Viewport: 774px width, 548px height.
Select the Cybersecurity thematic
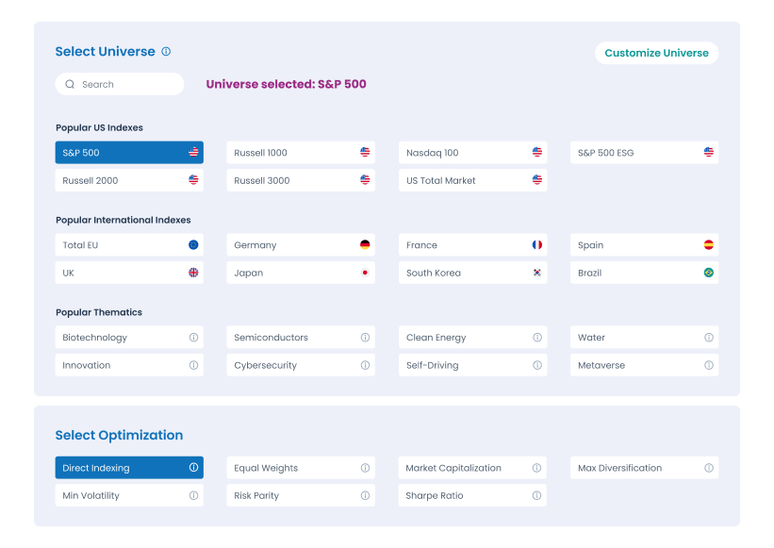[x=301, y=365]
